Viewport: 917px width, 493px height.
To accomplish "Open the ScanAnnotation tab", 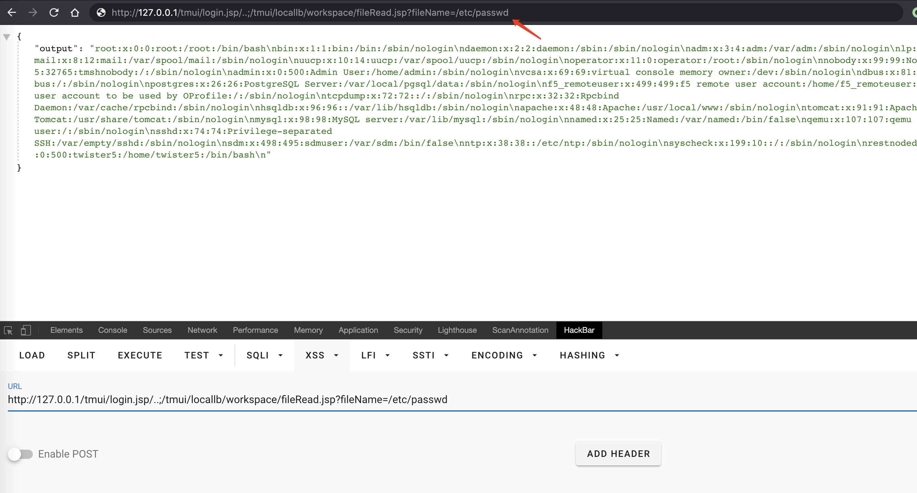I will coord(520,330).
